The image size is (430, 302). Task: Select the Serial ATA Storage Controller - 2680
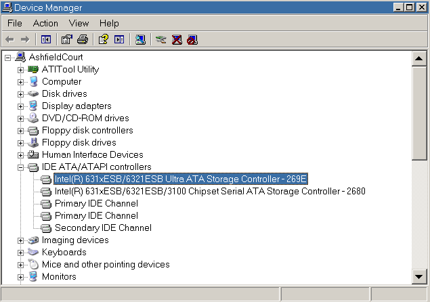pos(210,191)
